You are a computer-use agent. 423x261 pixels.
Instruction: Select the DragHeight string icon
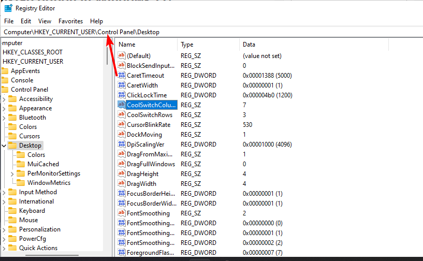tap(122, 174)
